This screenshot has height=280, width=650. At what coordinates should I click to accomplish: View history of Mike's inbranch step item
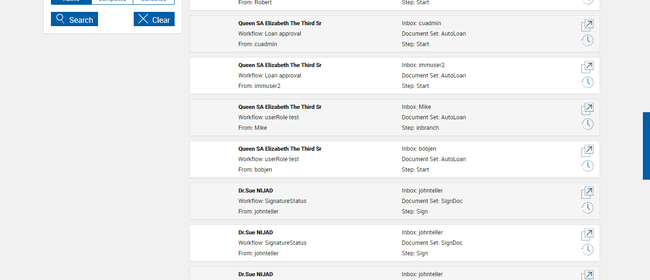(587, 124)
